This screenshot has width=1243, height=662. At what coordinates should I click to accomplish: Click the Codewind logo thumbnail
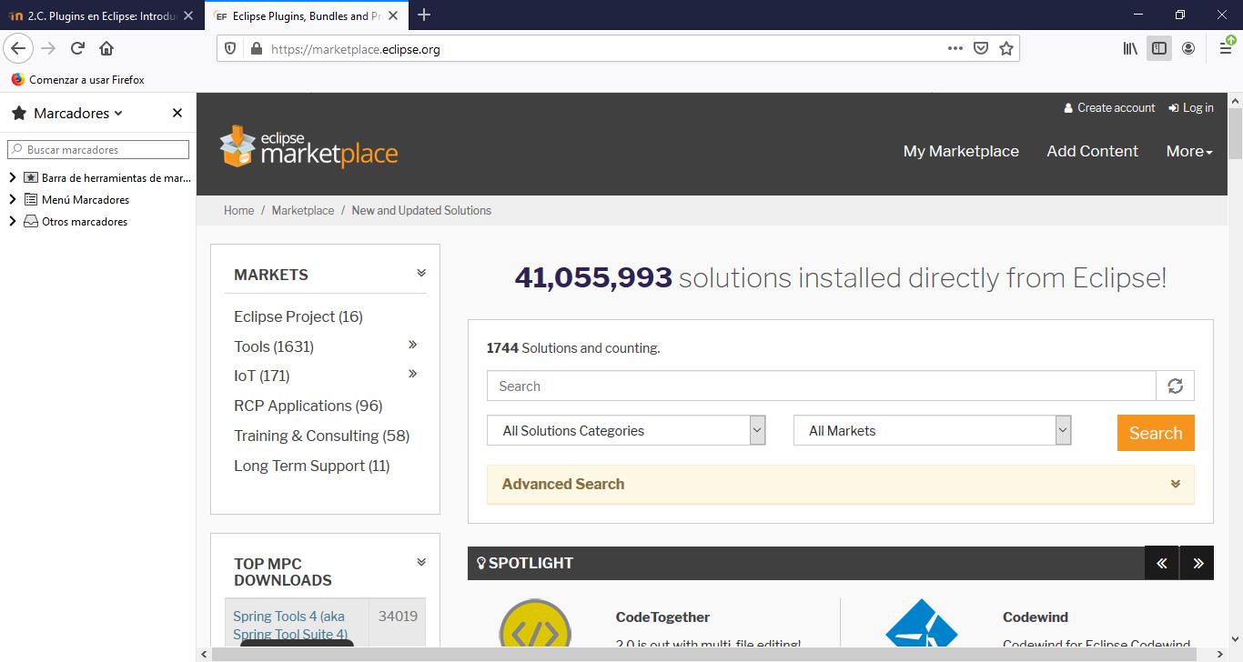921,624
